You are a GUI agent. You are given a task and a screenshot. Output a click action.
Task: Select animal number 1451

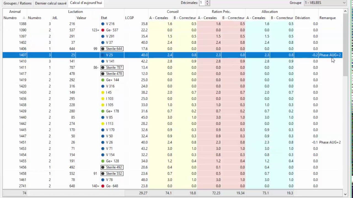[x=23, y=142]
